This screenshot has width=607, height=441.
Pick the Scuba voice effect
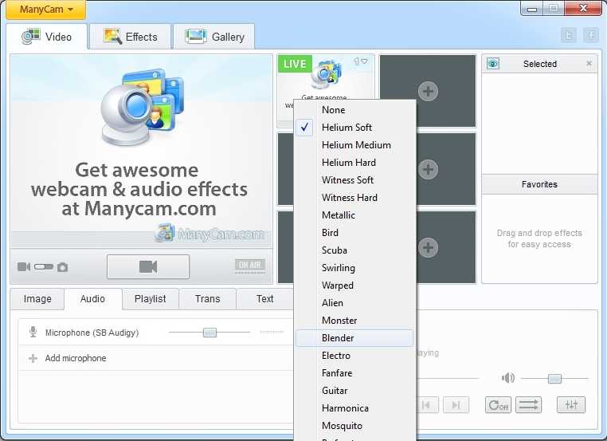(x=354, y=250)
